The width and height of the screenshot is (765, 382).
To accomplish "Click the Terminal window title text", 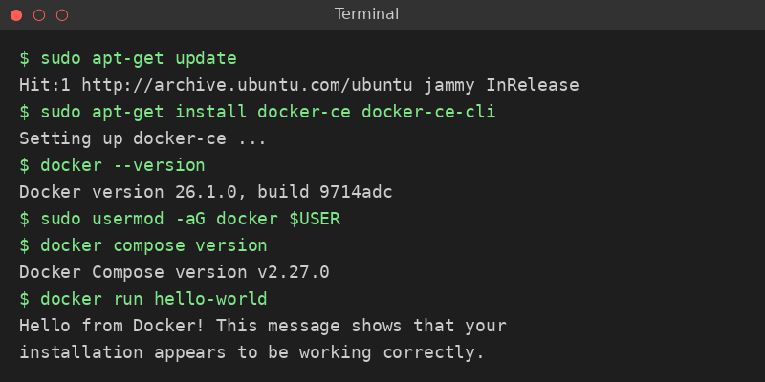I will [x=366, y=14].
